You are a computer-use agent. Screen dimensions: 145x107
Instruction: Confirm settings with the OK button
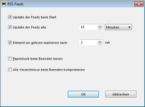[83, 94]
